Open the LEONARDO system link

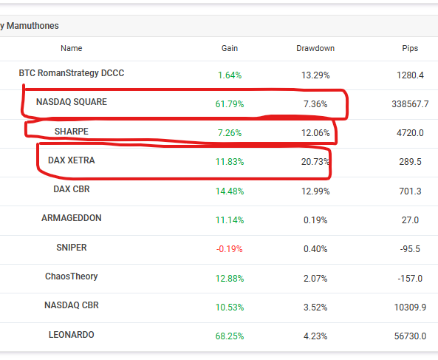tap(72, 335)
